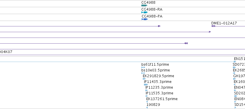Select the CG4988 gene glyph
The height and width of the screenshot is (109, 245).
144,5
